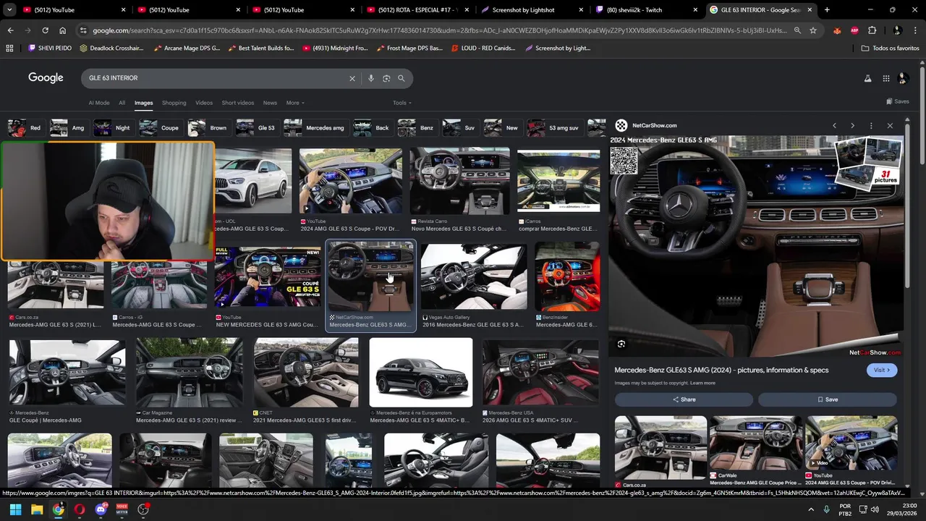Open the Chrome three-dot menu
The width and height of the screenshot is (926, 521).
[916, 30]
